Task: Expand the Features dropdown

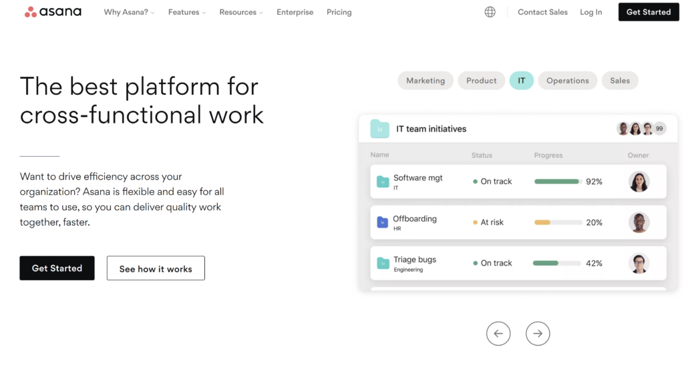Action: [x=187, y=12]
